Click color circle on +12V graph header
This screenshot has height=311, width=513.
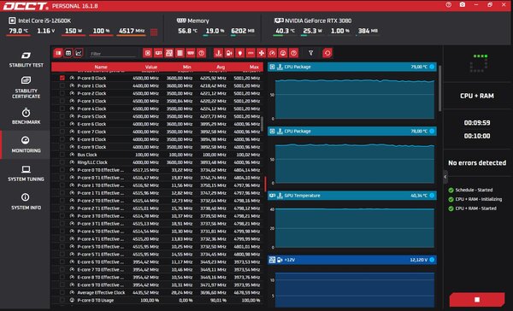(x=432, y=260)
